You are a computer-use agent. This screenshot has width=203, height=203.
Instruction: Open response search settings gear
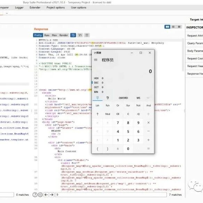40,195
